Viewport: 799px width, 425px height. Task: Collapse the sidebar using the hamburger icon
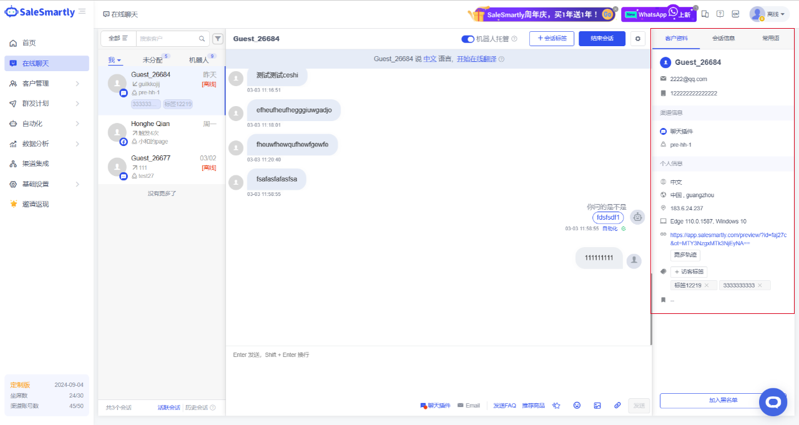coord(82,11)
